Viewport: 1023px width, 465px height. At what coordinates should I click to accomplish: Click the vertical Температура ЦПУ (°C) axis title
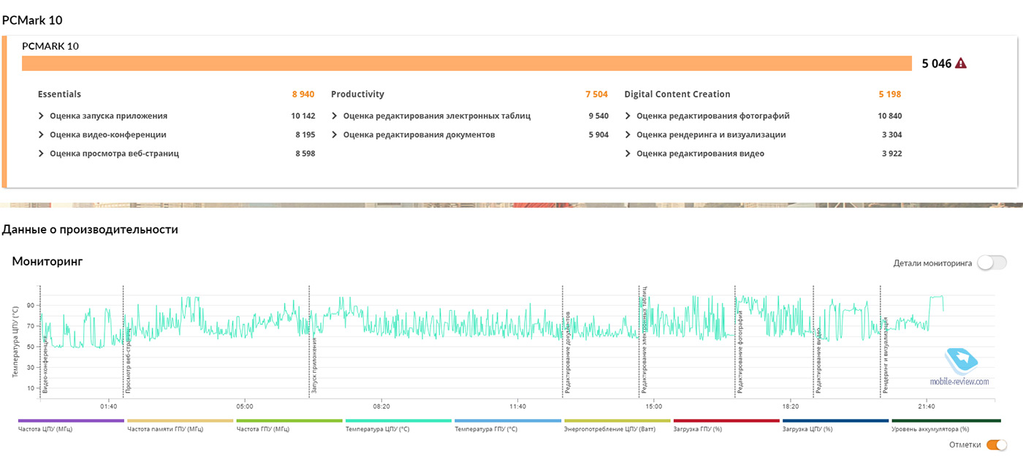pyautogui.click(x=15, y=343)
